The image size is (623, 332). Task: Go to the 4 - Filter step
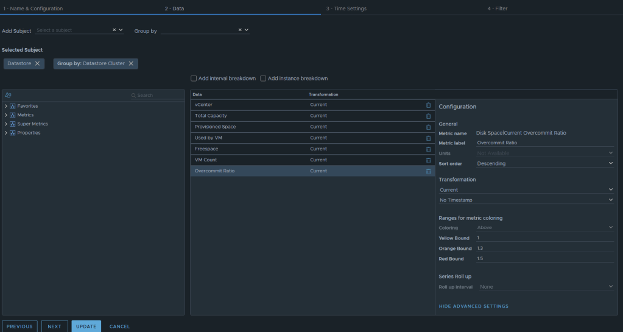pos(497,9)
